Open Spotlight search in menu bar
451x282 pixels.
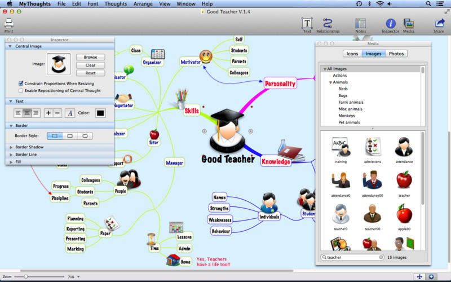(x=428, y=4)
